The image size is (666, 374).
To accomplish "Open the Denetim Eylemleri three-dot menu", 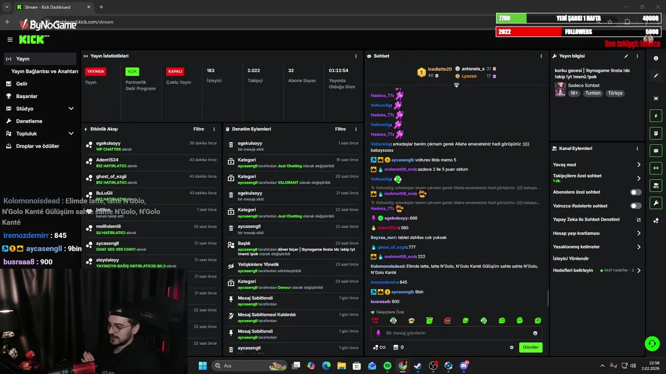I will [x=356, y=129].
